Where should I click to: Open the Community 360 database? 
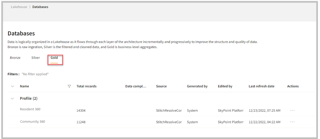[33, 122]
